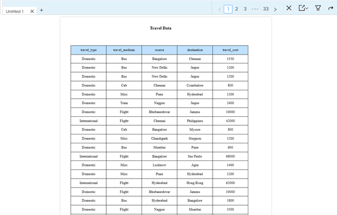Jump to page 3
337x215 pixels.
coord(245,9)
